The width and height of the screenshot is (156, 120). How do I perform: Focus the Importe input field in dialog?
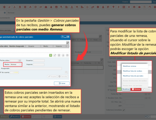39,65
